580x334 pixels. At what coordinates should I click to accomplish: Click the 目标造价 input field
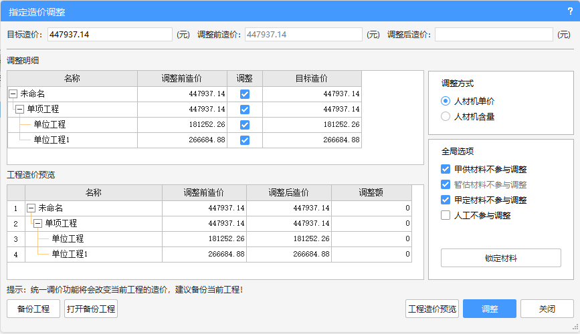click(110, 34)
